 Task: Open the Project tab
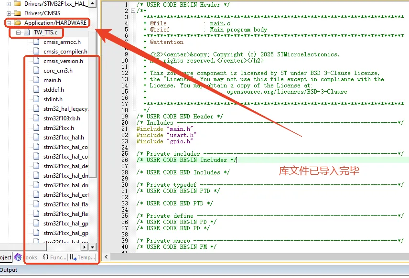tap(5, 257)
